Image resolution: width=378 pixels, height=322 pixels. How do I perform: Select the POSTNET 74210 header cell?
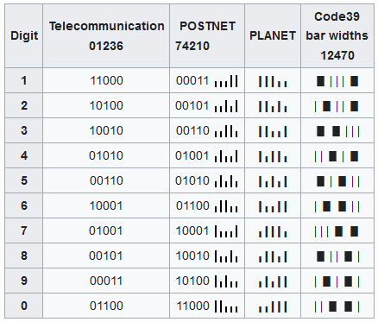(x=207, y=35)
